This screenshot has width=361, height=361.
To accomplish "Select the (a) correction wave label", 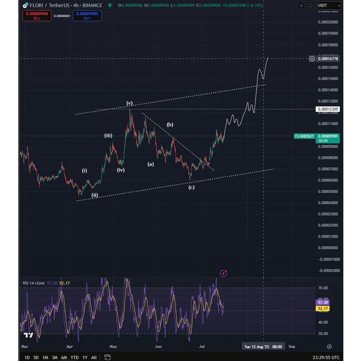I will [x=151, y=164].
